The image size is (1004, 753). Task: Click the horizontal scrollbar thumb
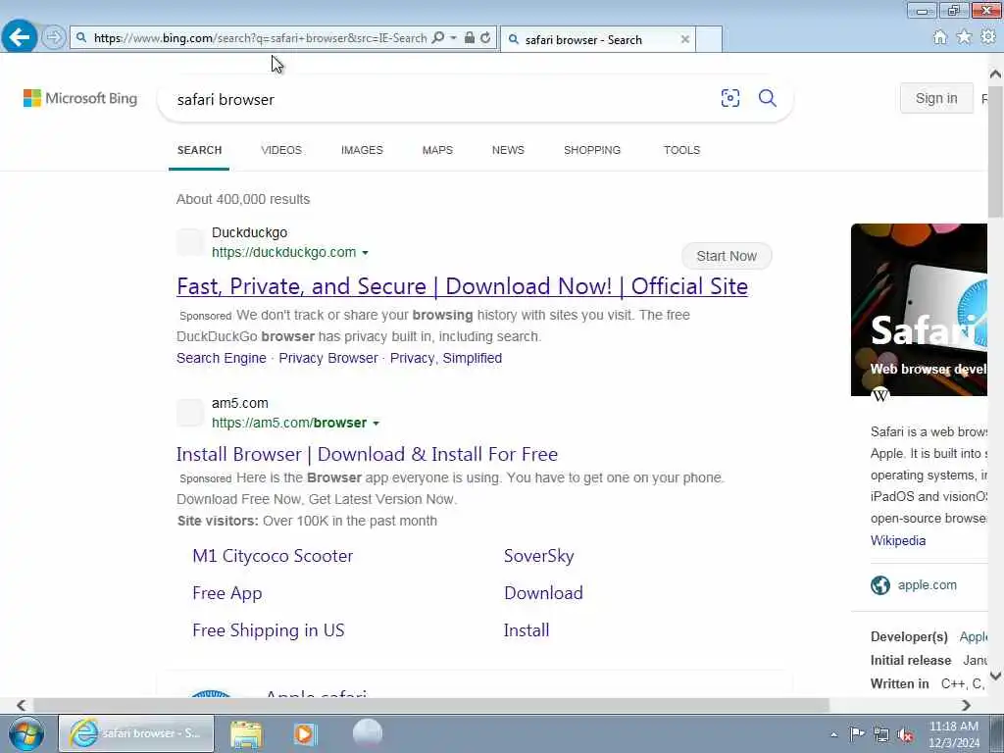[431, 705]
